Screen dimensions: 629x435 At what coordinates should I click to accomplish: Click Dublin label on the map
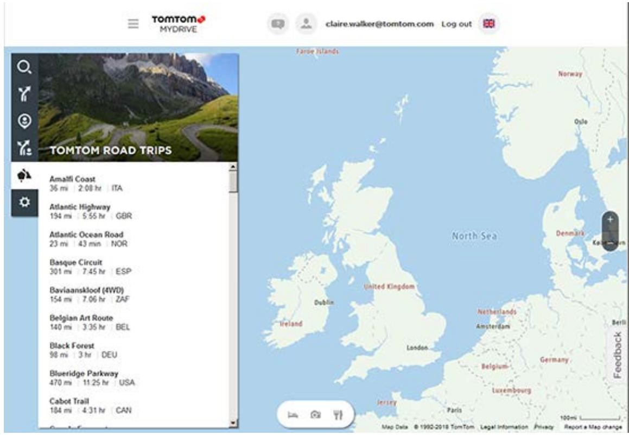[324, 302]
